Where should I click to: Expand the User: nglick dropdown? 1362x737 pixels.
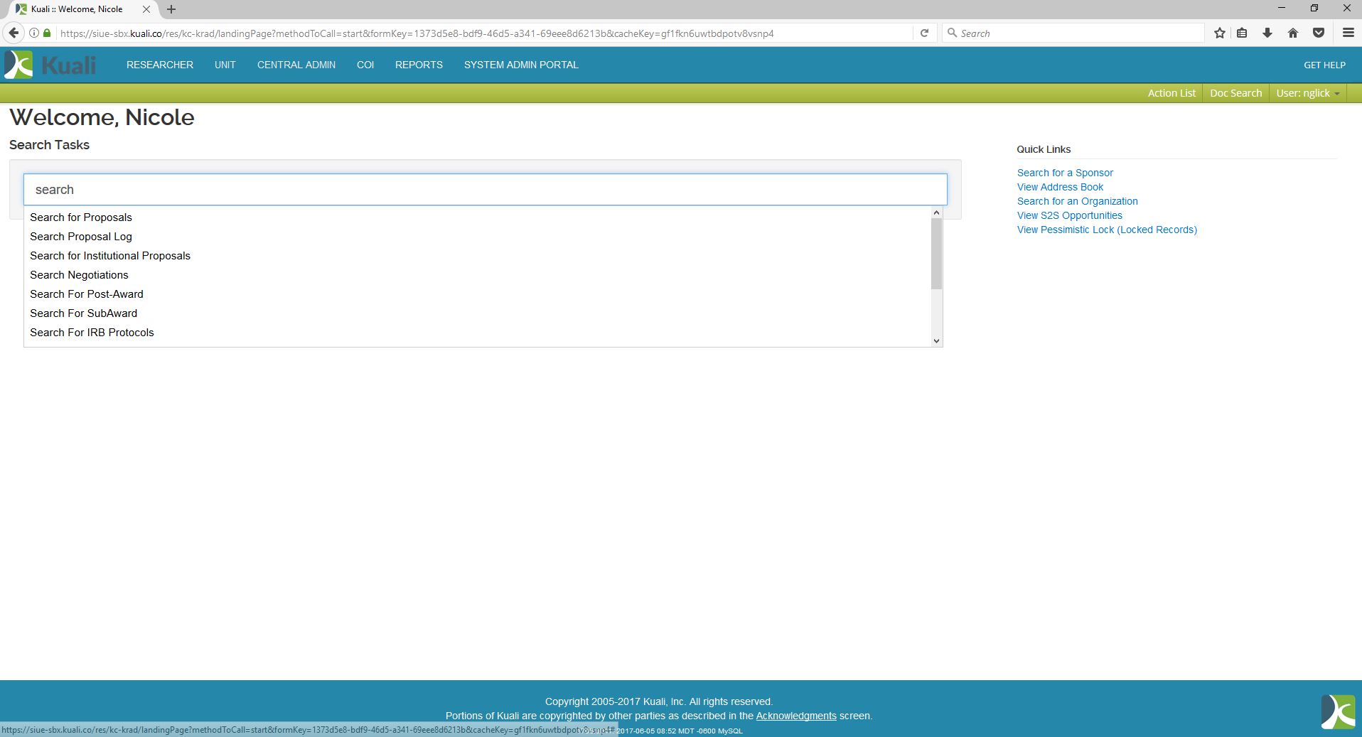pyautogui.click(x=1307, y=93)
